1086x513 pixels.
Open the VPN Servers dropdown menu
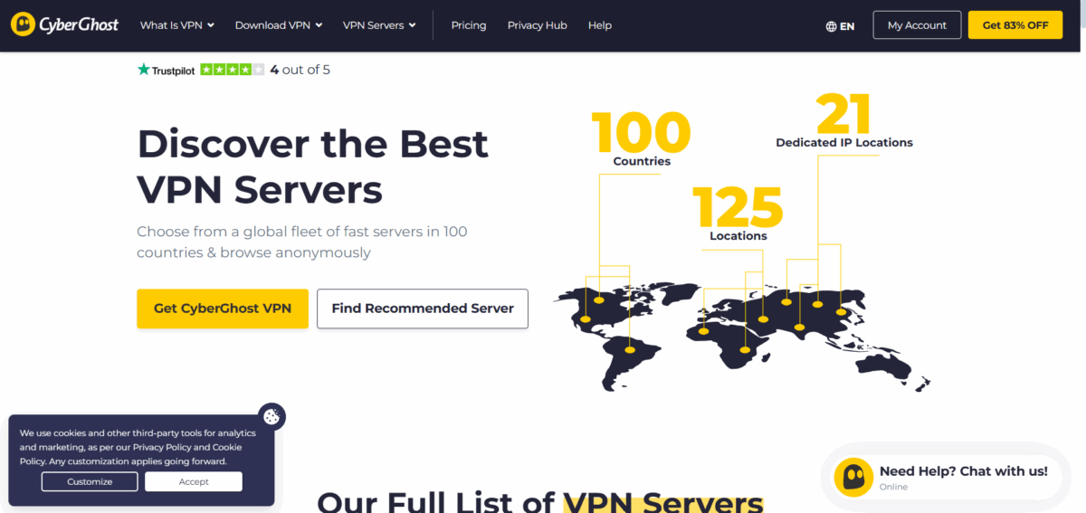pos(379,25)
